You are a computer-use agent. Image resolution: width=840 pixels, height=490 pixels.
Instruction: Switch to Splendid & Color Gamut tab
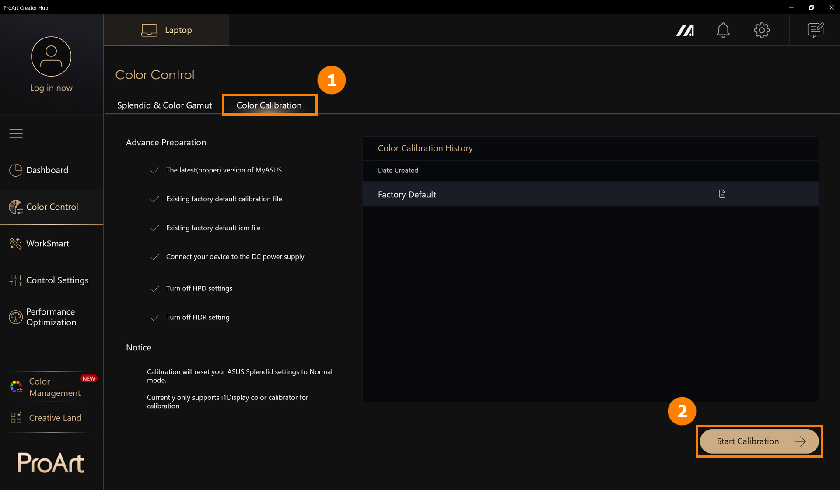pos(164,105)
